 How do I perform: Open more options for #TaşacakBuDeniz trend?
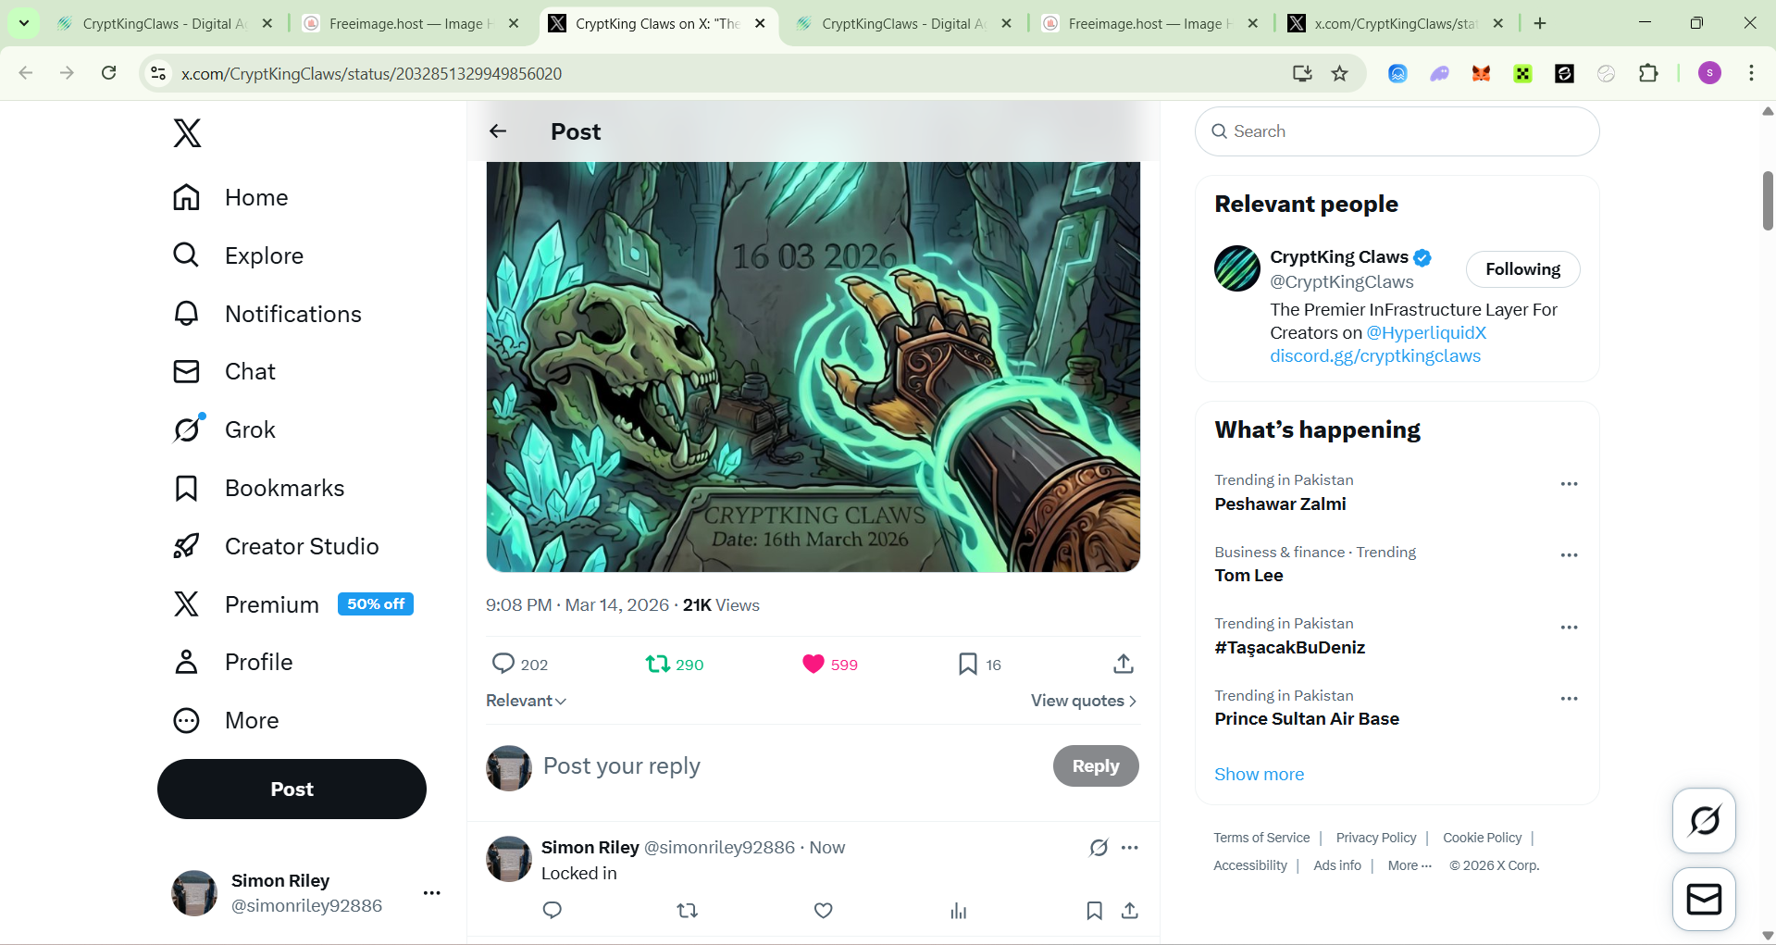(1569, 628)
